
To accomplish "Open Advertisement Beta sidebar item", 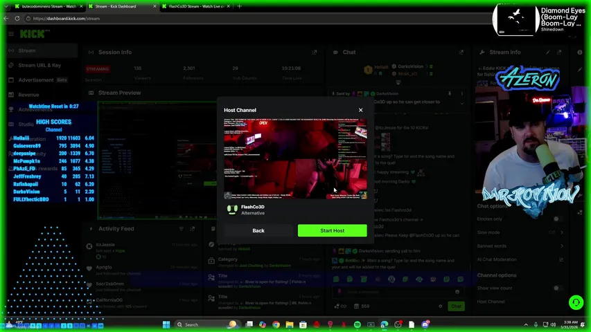I will 42,80.
